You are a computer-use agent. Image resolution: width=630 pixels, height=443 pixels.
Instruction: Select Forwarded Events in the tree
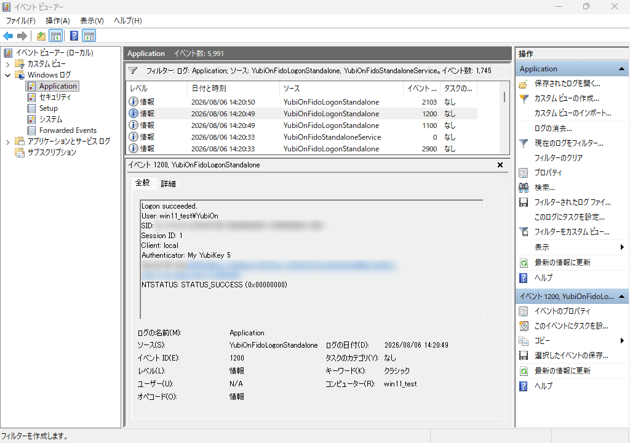click(68, 130)
